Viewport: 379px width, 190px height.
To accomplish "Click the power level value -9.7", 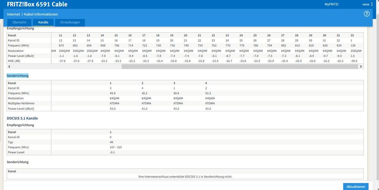I will coord(325,56).
